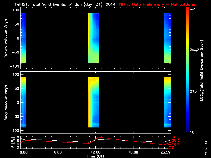Screen dimensions: 211x158
Task: Click the middle data strip in the Away panel
Action: pyautogui.click(x=93, y=102)
